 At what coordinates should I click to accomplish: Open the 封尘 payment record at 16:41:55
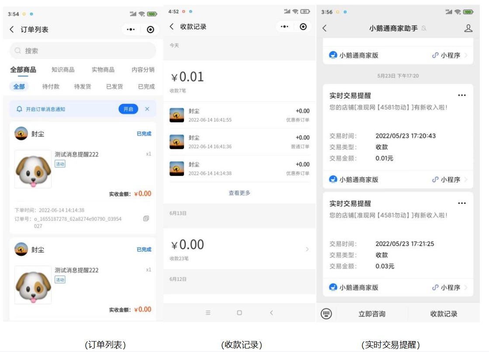(x=239, y=115)
